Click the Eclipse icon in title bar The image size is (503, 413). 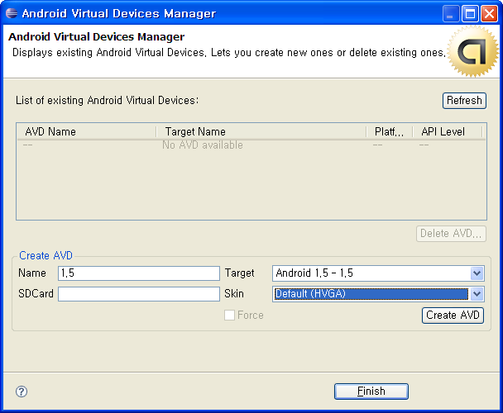[x=12, y=13]
